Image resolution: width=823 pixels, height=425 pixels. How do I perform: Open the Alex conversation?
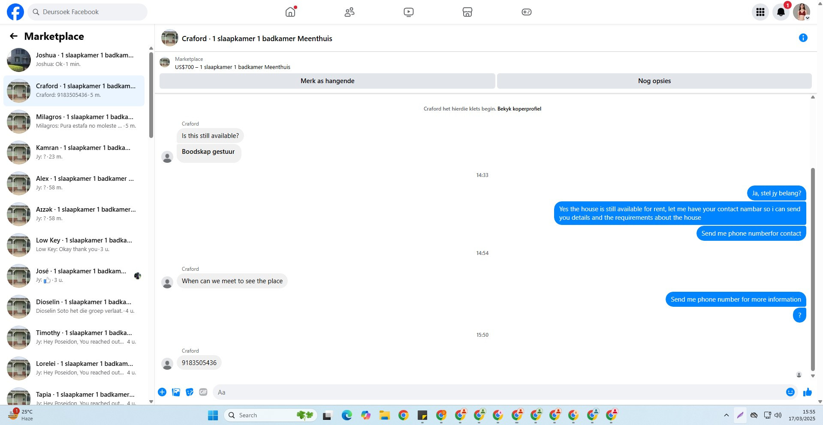click(74, 183)
